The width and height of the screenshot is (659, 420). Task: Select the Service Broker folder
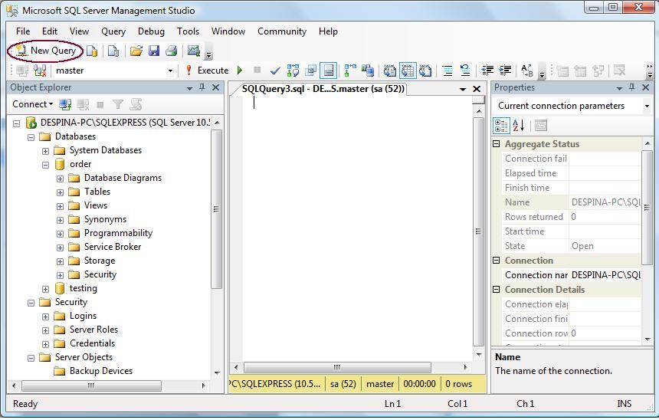coord(113,247)
